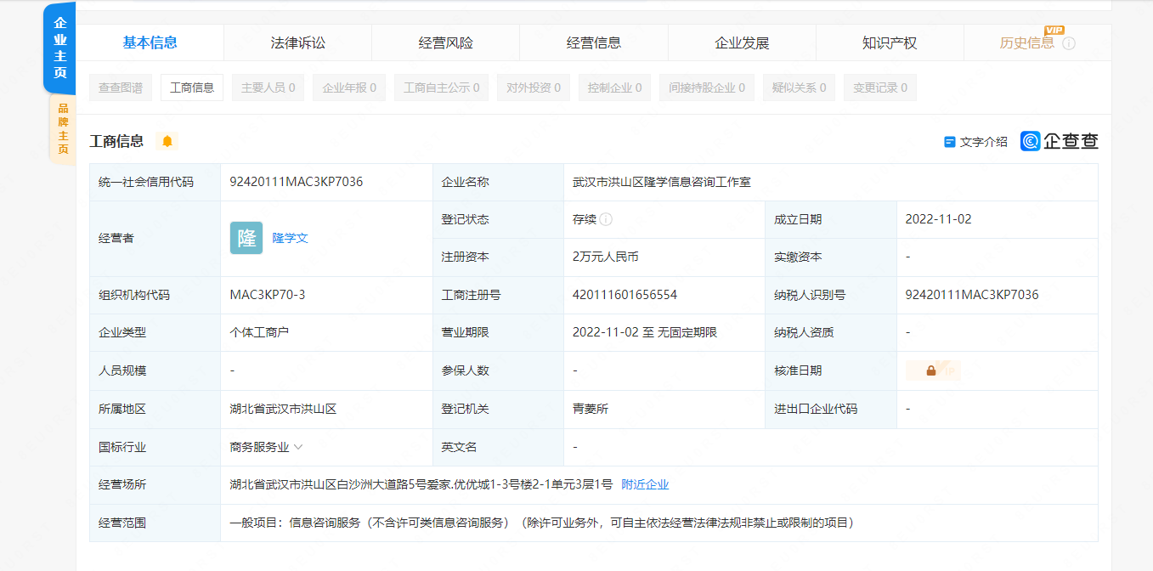Open the 隆学文 operator link
Image resolution: width=1153 pixels, height=571 pixels.
[x=290, y=238]
